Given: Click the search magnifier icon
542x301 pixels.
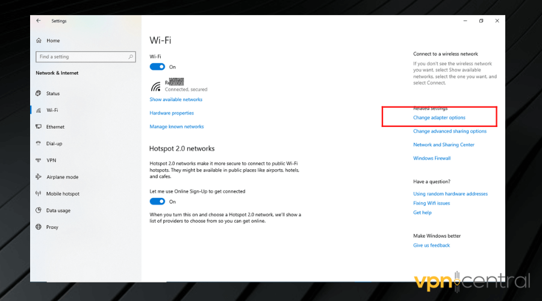Looking at the screenshot, I should (131, 57).
